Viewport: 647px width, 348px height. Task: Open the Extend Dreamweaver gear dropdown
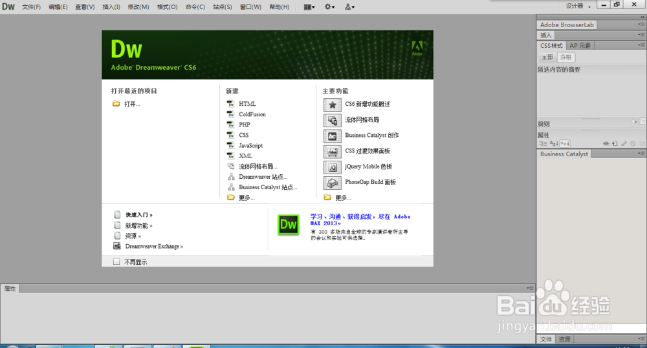pos(329,6)
